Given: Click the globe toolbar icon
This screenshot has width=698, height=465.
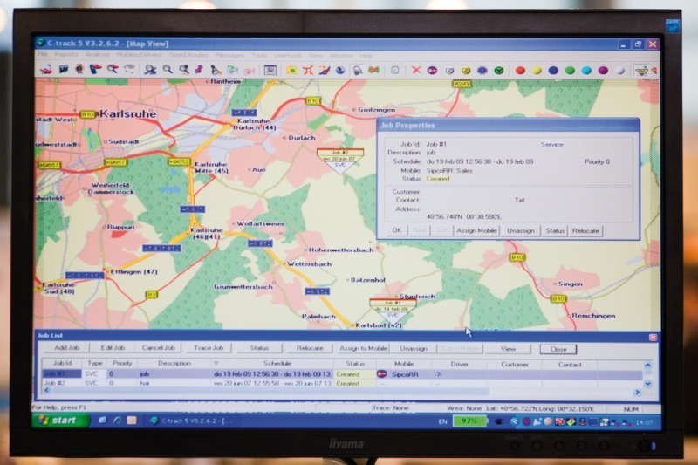Looking at the screenshot, I should coord(340,70).
